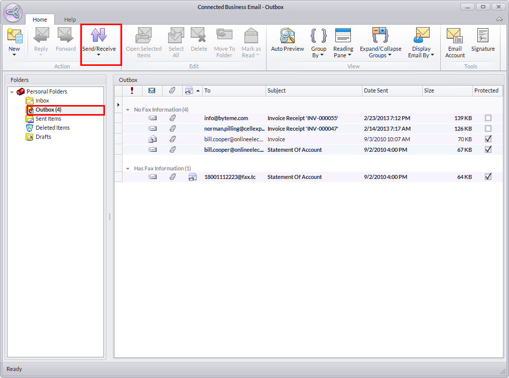Switch to the Help ribbon tab
509x378 pixels.
(x=70, y=20)
